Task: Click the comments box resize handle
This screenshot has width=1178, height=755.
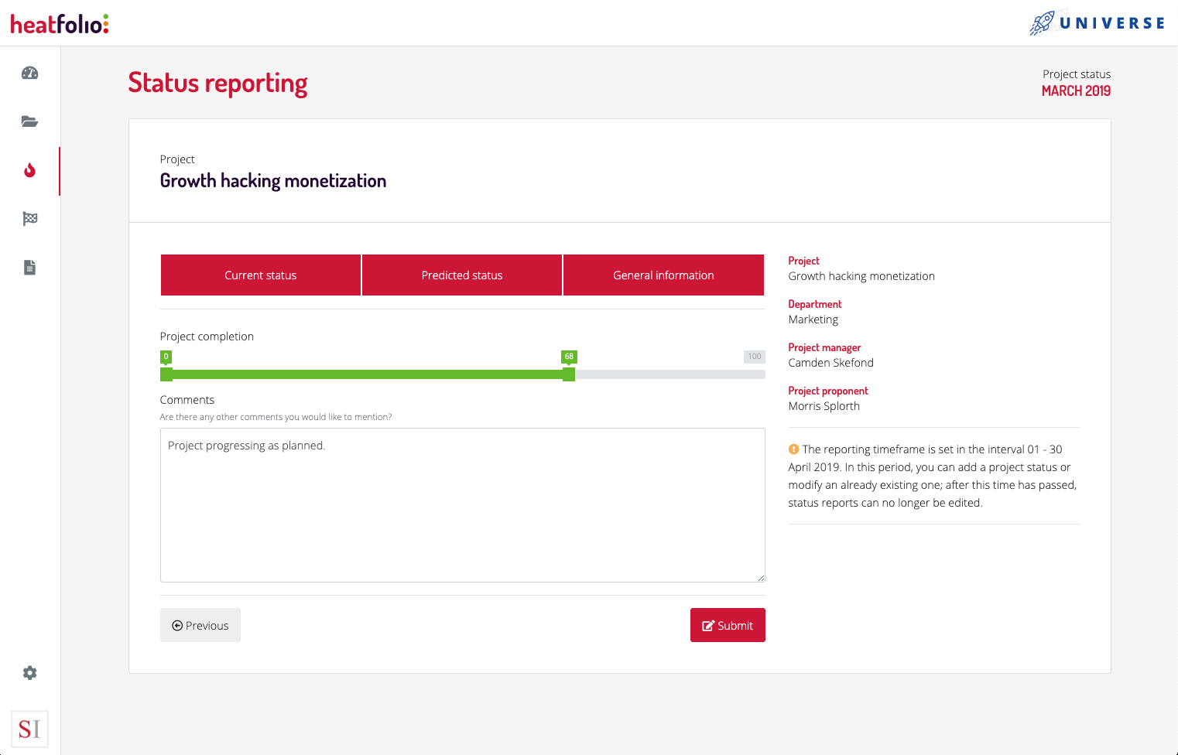Action: pos(761,577)
